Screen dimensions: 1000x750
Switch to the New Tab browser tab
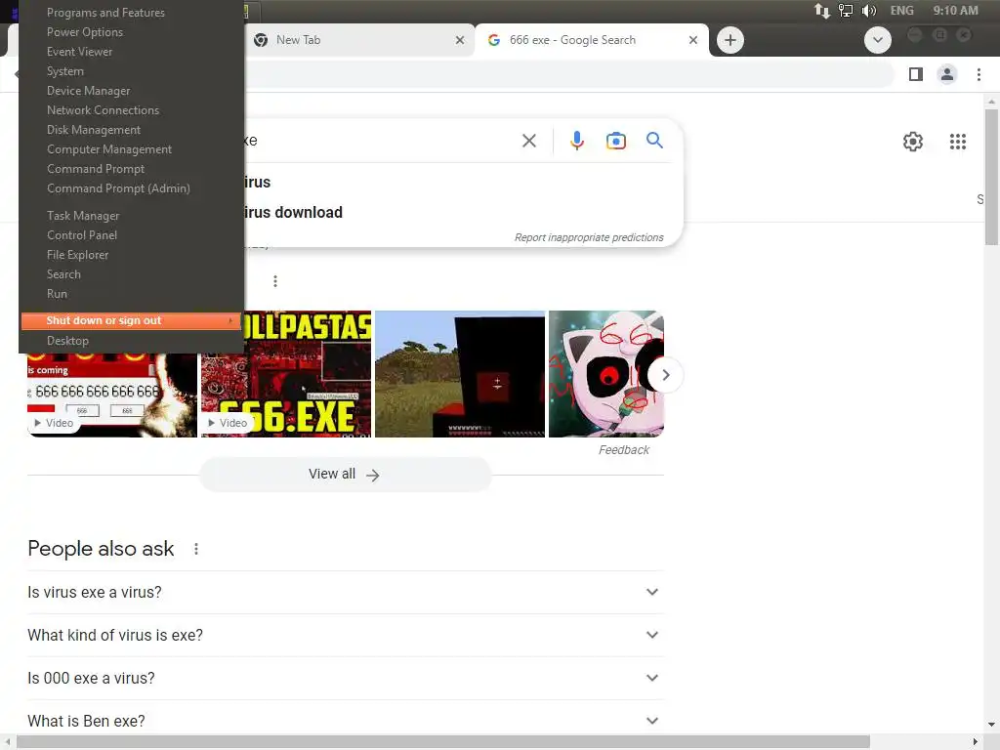(x=359, y=40)
